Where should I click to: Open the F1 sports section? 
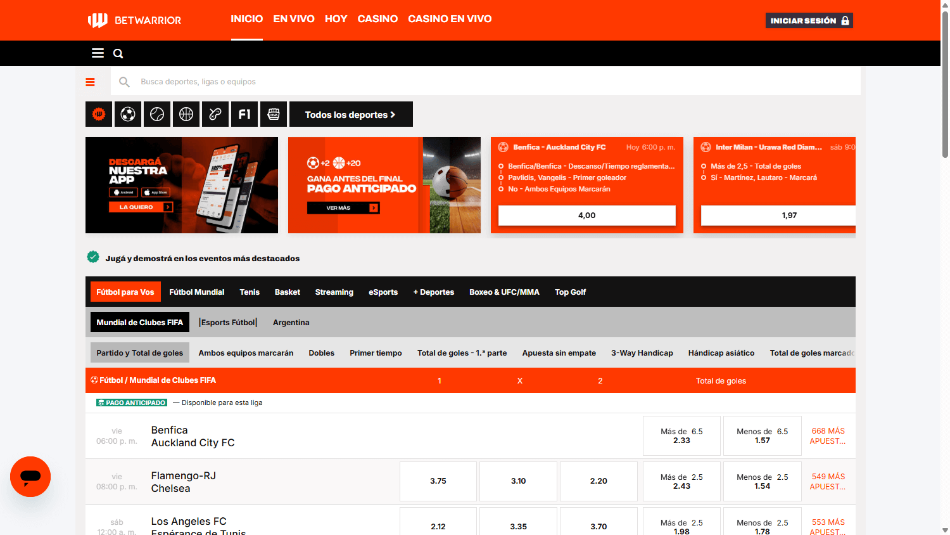pyautogui.click(x=244, y=114)
